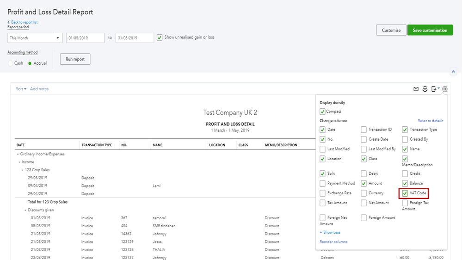Screen dimensions: 462x260
Task: Collapse the Ordinary Income/Expenses row arrow
Action: coord(17,154)
